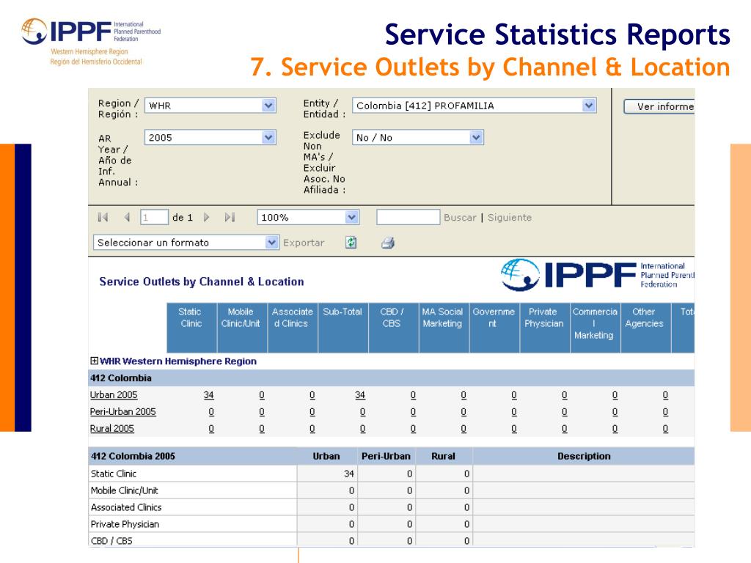
Task: Focus the search text input field
Action: coord(408,217)
